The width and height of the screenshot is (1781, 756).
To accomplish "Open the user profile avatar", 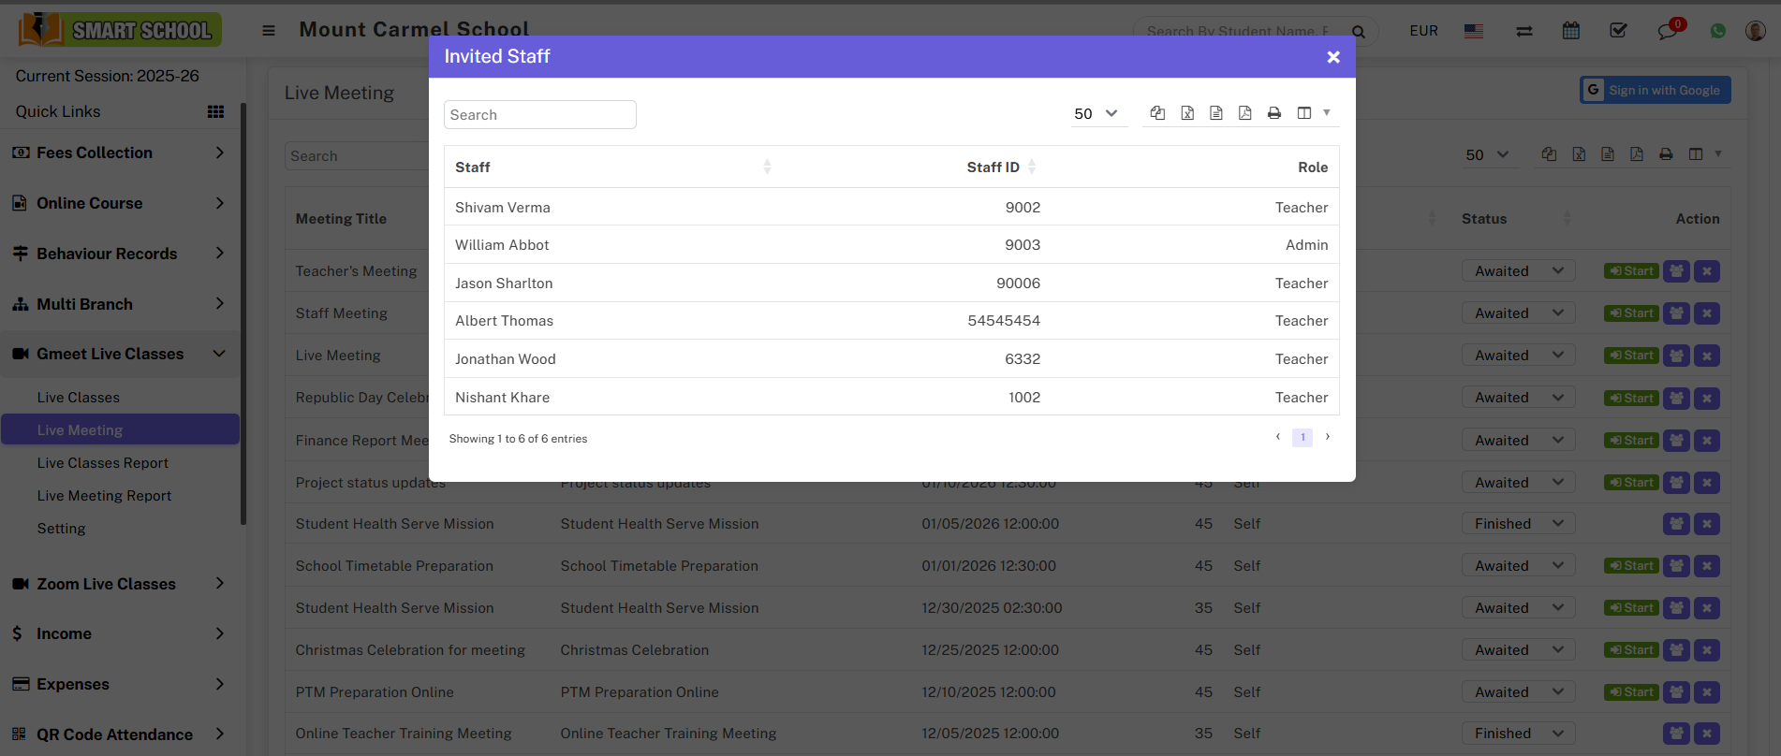I will point(1756,31).
